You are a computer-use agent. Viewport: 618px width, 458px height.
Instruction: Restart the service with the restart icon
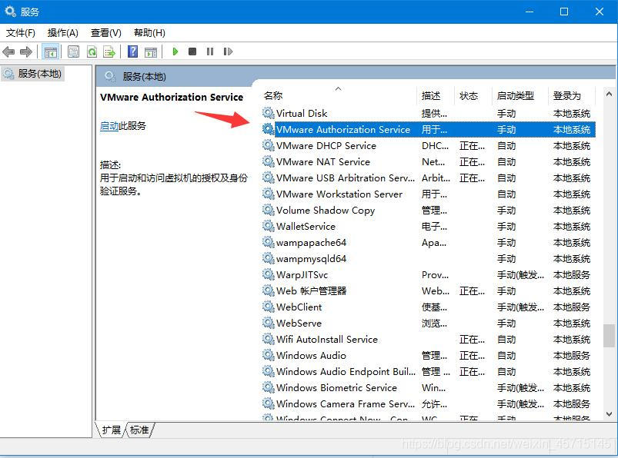(228, 51)
